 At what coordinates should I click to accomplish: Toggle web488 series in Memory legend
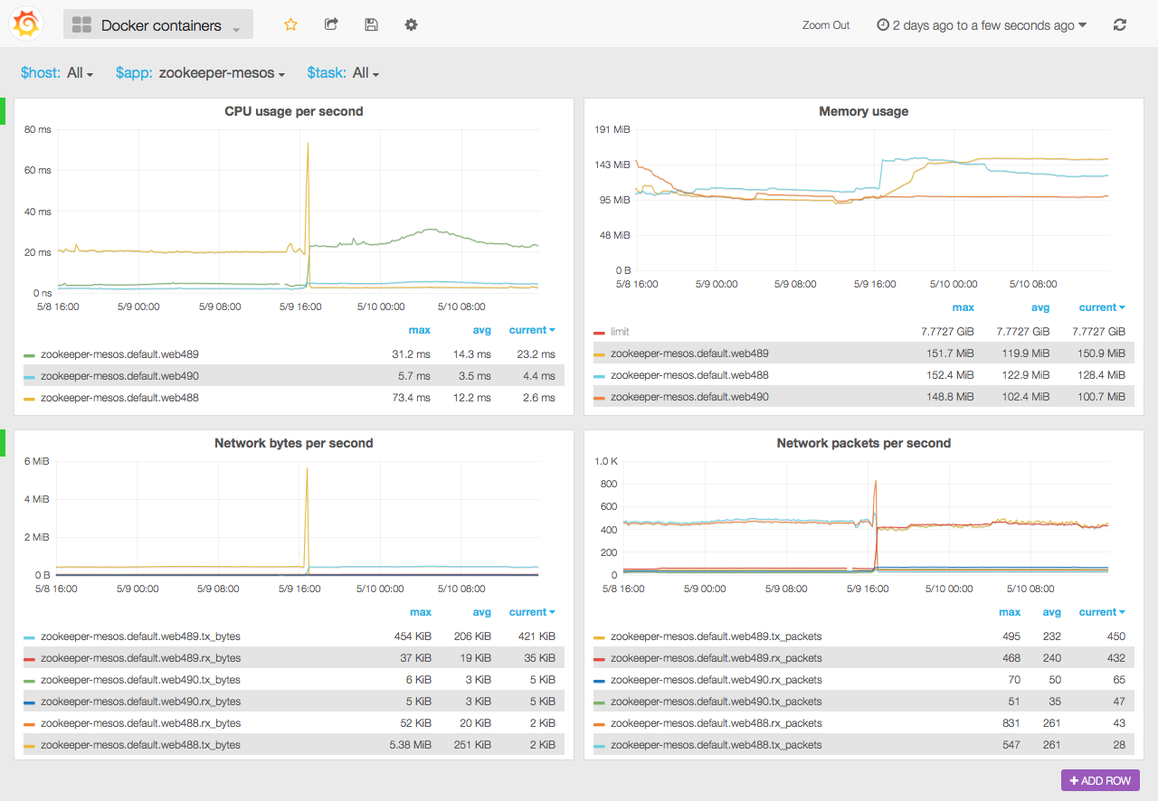pos(689,375)
